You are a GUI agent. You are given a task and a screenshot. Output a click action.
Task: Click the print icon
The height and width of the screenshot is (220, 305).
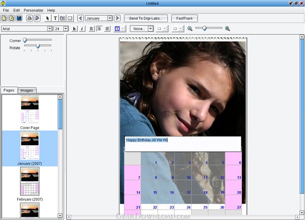(x=29, y=18)
